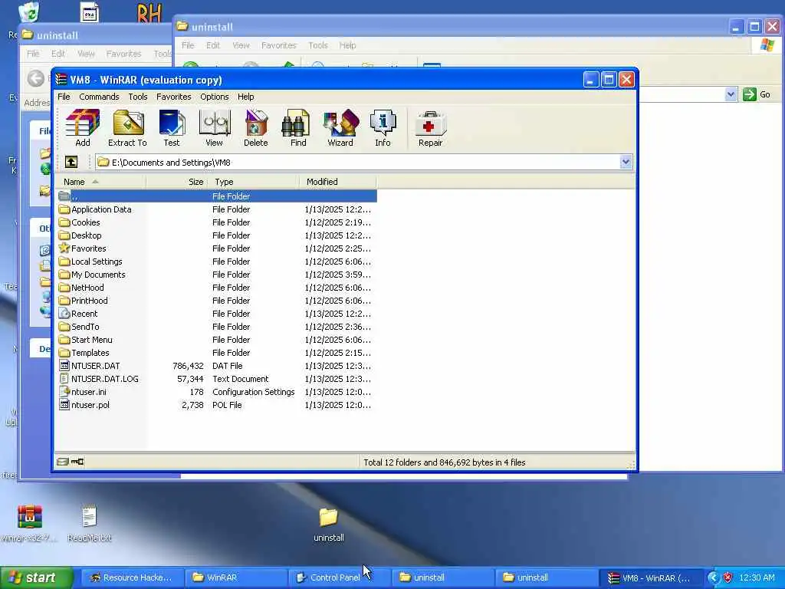Open Help menu in the uninstall window
785x589 pixels.
click(347, 45)
